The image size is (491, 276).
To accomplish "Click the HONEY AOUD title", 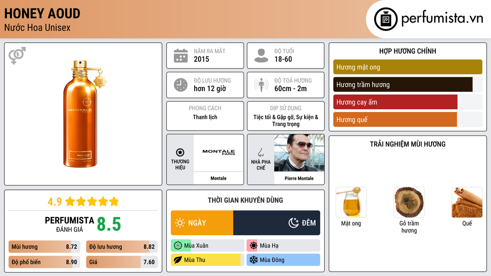I will tap(42, 13).
